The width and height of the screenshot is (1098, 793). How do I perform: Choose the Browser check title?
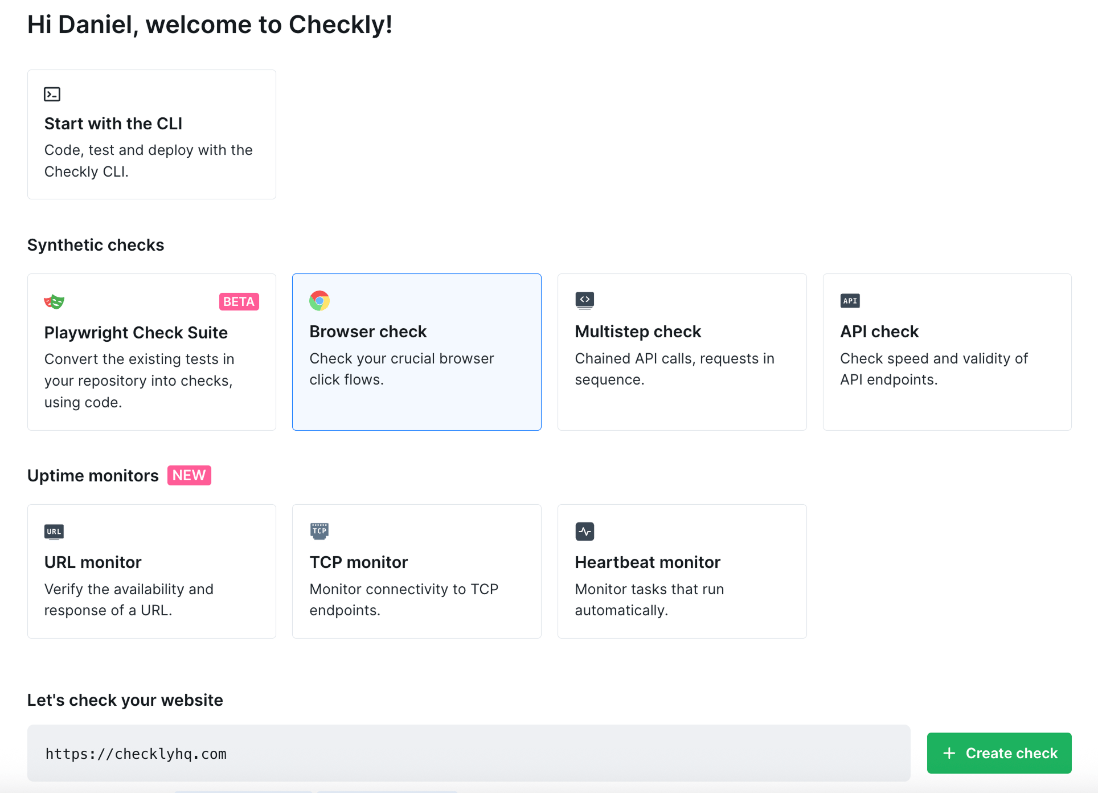pyautogui.click(x=368, y=332)
